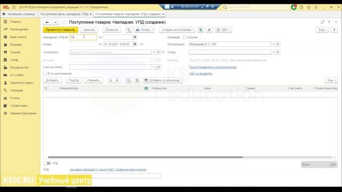Toggle the УПД switch
Image resolution: width=342 pixels, height=192 pixels.
tap(46, 163)
